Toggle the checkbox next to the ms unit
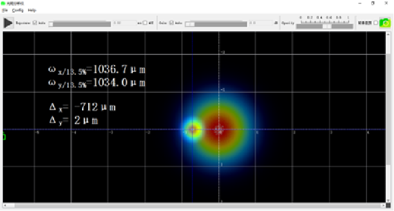The height and width of the screenshot is (211, 394). tap(145, 23)
